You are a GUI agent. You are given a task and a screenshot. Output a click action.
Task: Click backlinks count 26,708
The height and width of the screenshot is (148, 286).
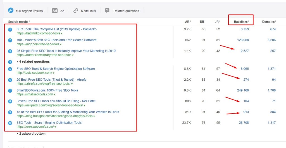(x=244, y=123)
